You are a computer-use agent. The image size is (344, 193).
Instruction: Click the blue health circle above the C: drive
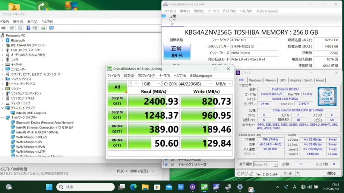[164, 16]
